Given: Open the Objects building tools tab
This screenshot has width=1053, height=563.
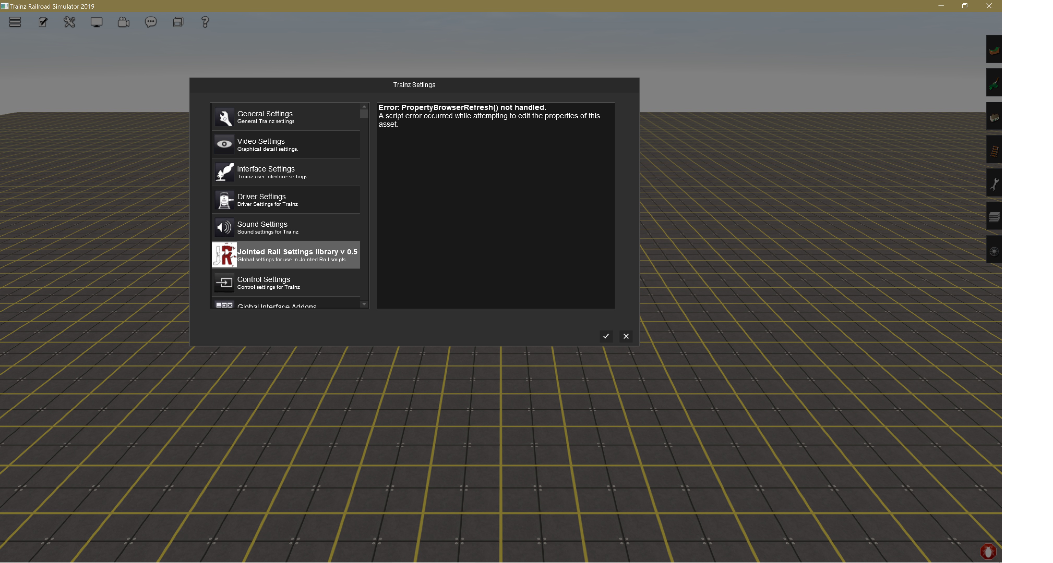Looking at the screenshot, I should [994, 116].
